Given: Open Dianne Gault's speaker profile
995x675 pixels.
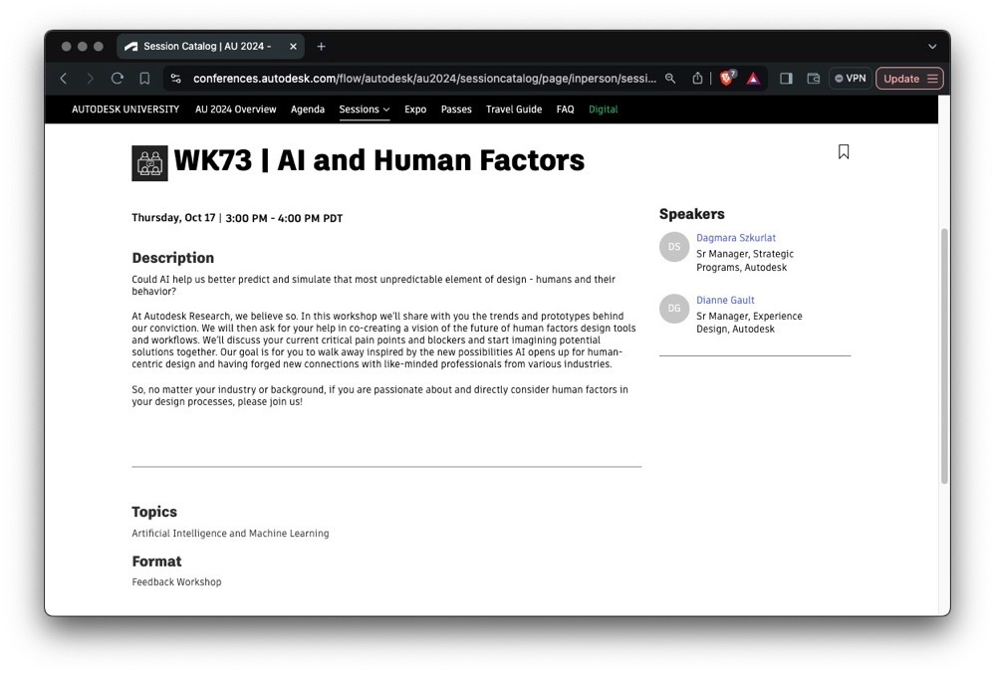Looking at the screenshot, I should point(725,300).
